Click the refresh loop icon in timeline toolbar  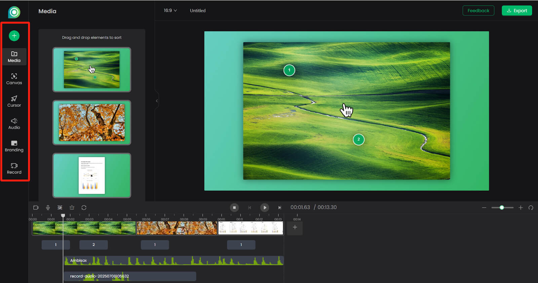tap(84, 207)
